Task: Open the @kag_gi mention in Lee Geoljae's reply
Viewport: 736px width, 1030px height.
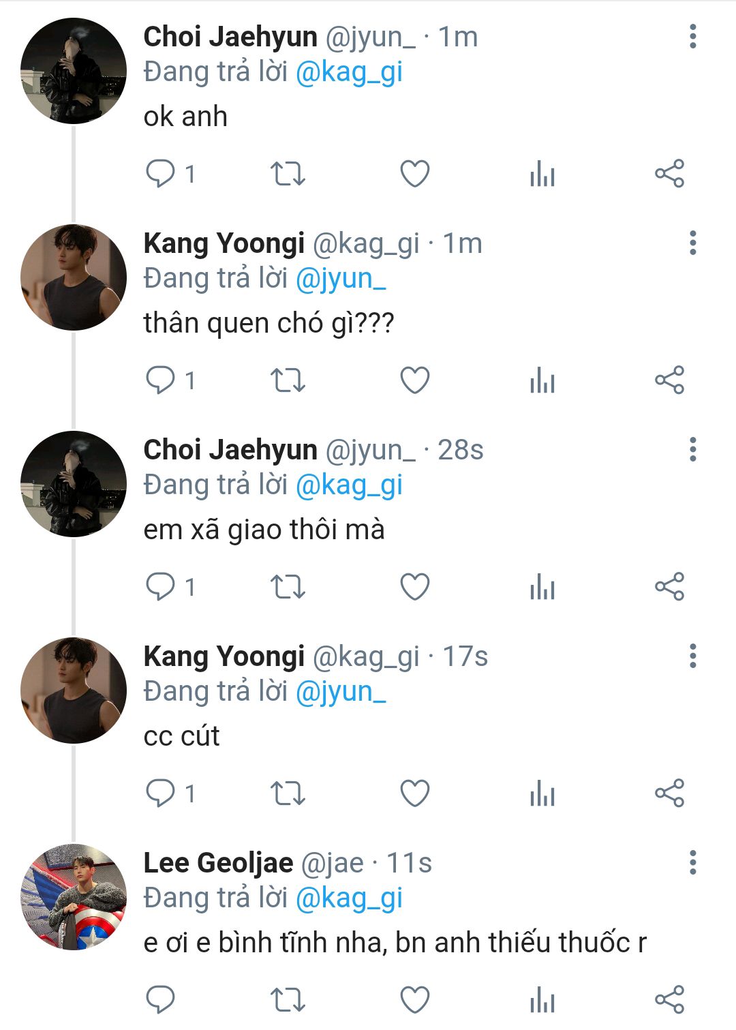Action: tap(349, 898)
